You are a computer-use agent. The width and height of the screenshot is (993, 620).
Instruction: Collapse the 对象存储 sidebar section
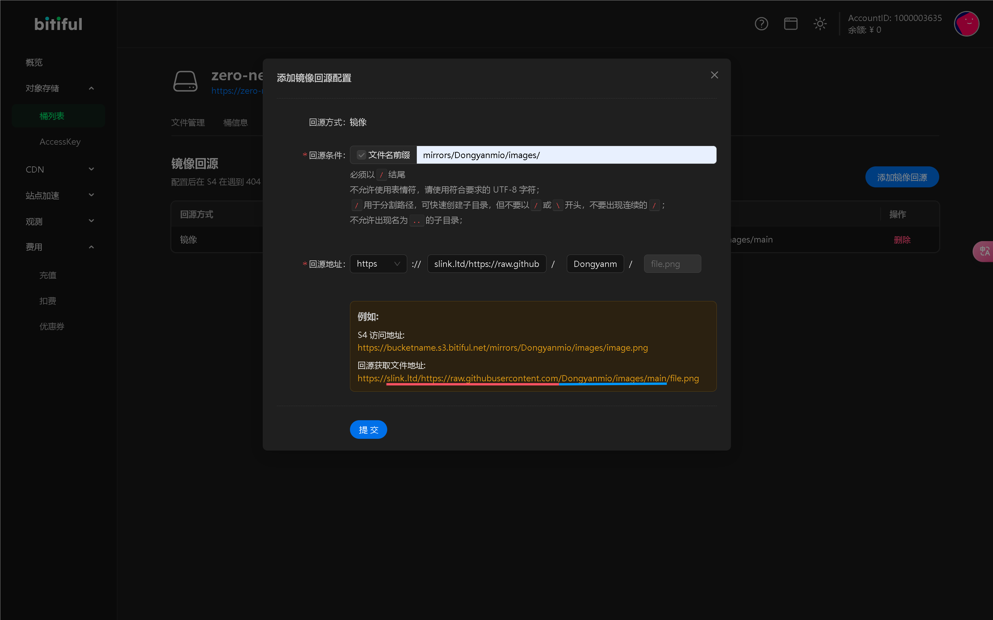click(x=91, y=88)
